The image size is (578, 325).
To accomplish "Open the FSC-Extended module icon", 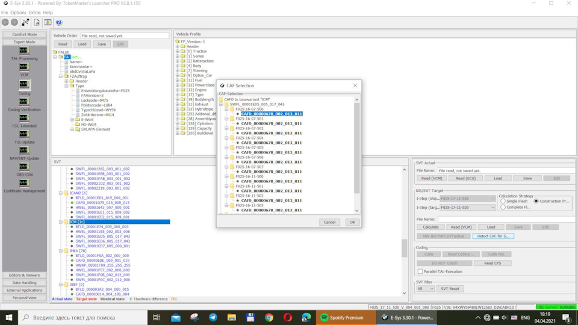I will point(24,118).
